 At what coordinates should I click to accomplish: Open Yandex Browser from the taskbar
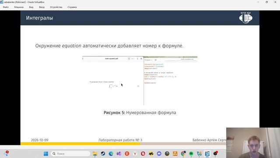point(135,154)
